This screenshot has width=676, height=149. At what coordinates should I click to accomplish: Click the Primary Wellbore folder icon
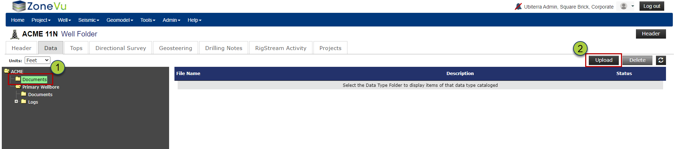[x=18, y=86]
